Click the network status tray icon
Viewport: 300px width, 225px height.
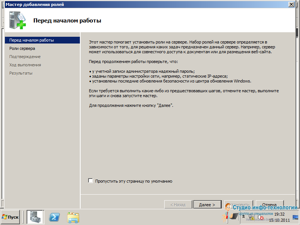[x=251, y=217]
